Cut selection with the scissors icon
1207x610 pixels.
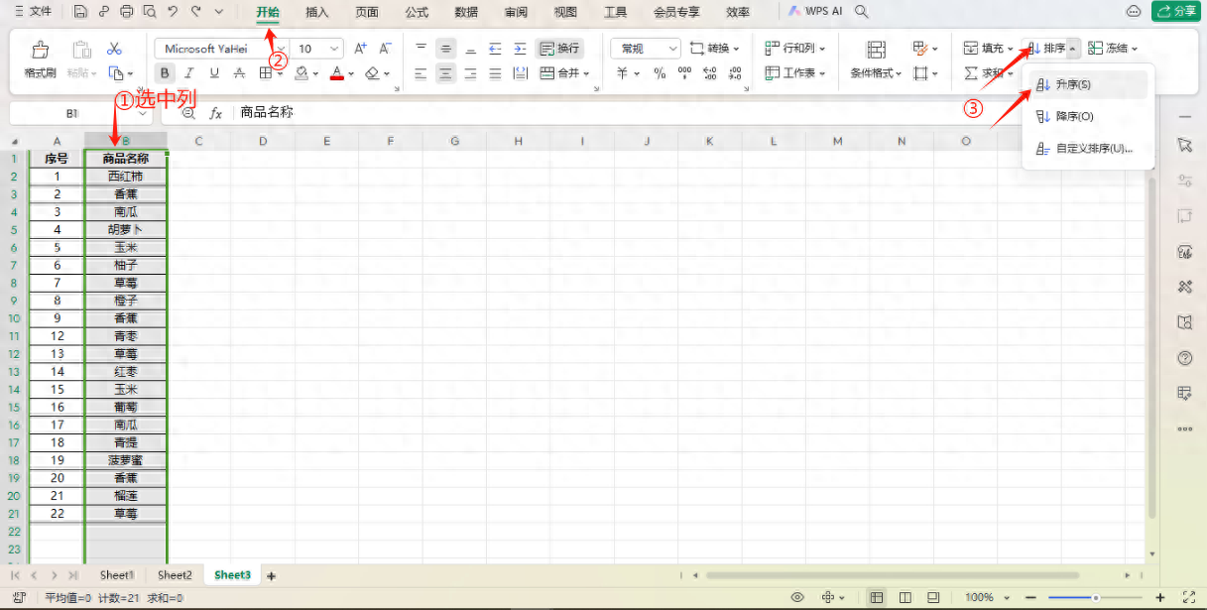pyautogui.click(x=114, y=49)
